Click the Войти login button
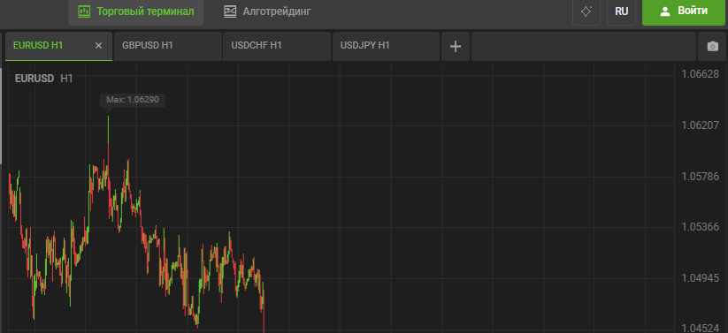The width and height of the screenshot is (728, 333). (x=685, y=11)
